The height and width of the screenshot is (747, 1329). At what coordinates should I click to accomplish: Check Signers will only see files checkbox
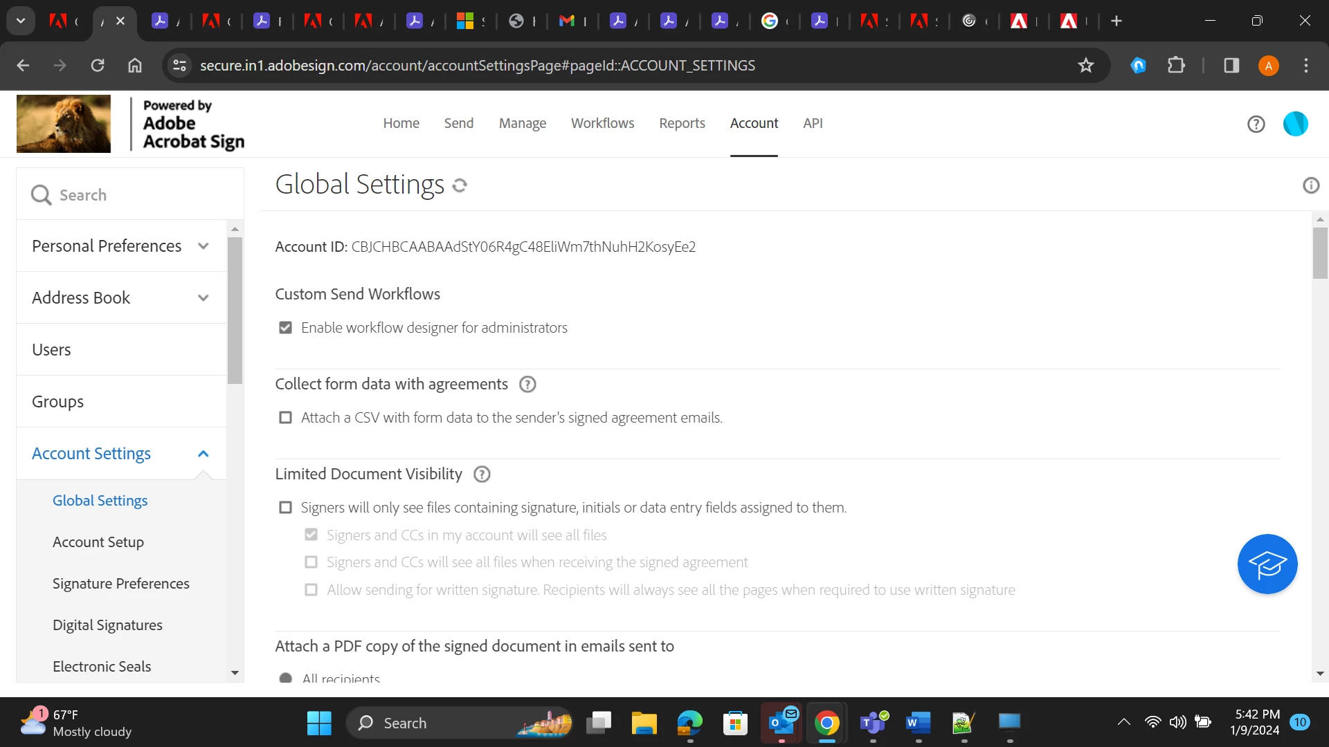pos(285,508)
